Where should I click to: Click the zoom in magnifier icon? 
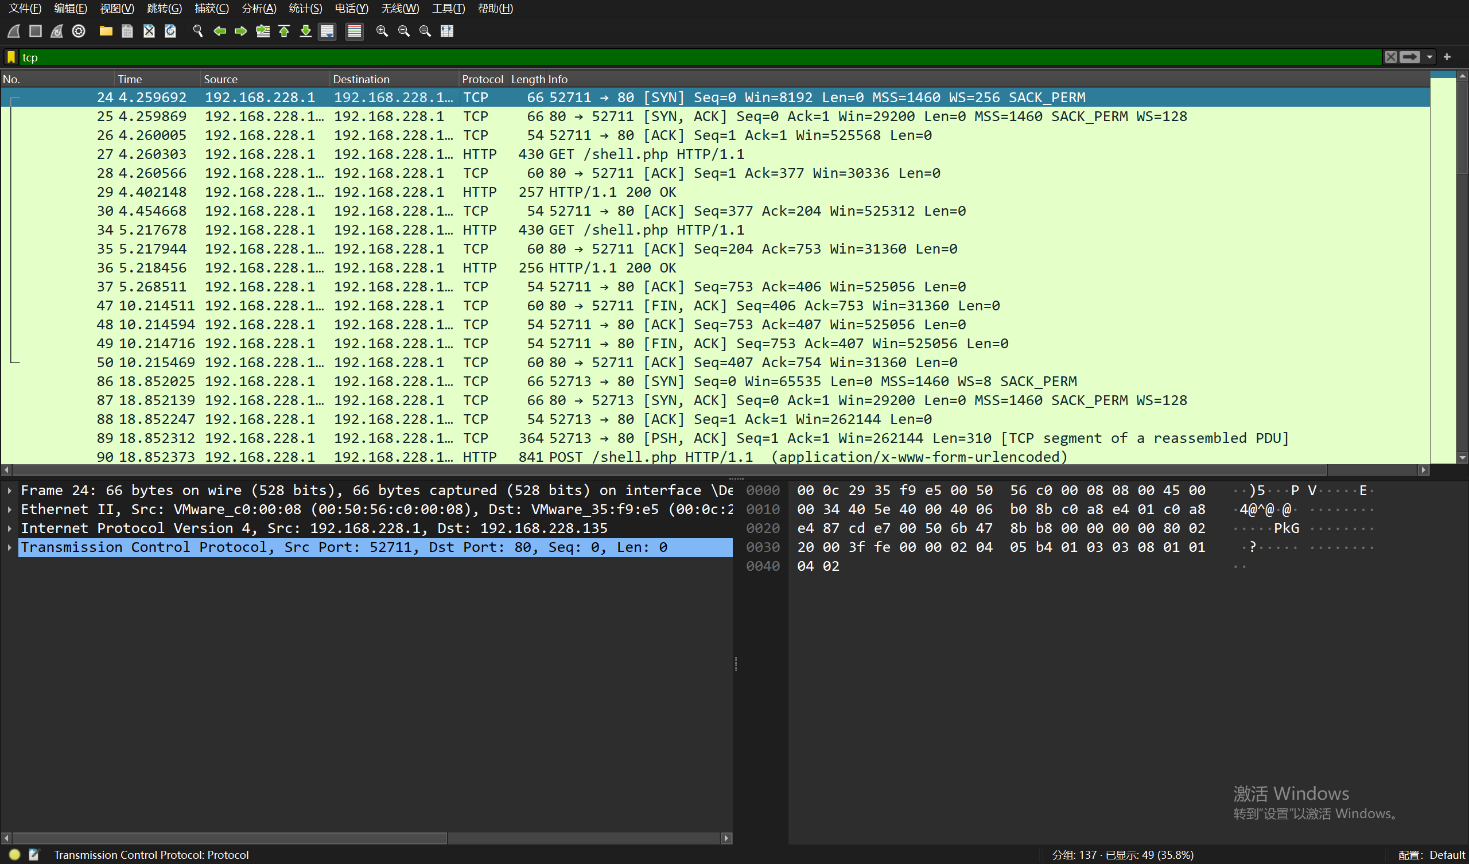pyautogui.click(x=382, y=31)
